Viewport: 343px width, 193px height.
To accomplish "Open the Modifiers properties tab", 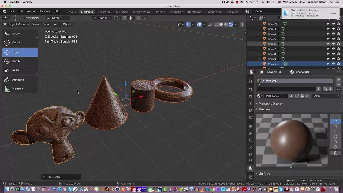I will coord(251,133).
